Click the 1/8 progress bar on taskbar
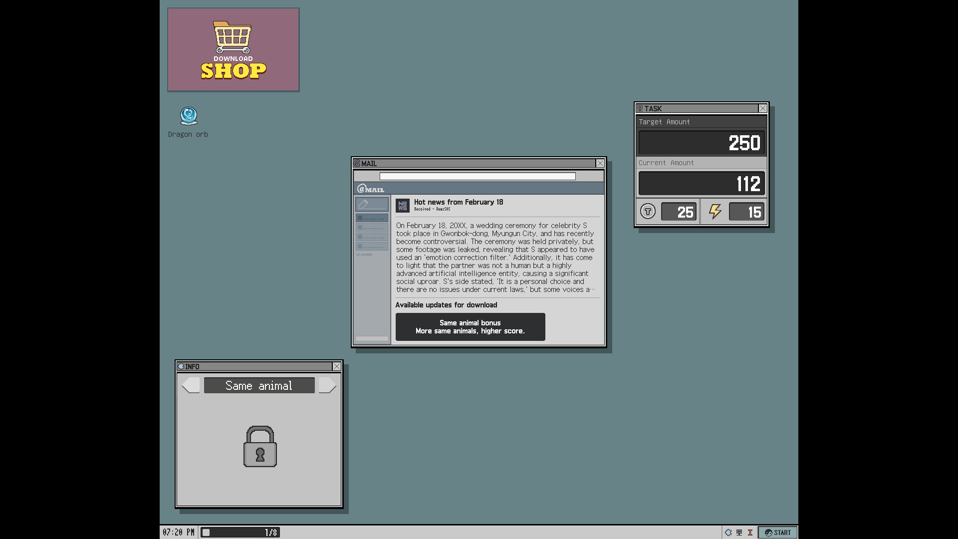958x539 pixels. 240,533
